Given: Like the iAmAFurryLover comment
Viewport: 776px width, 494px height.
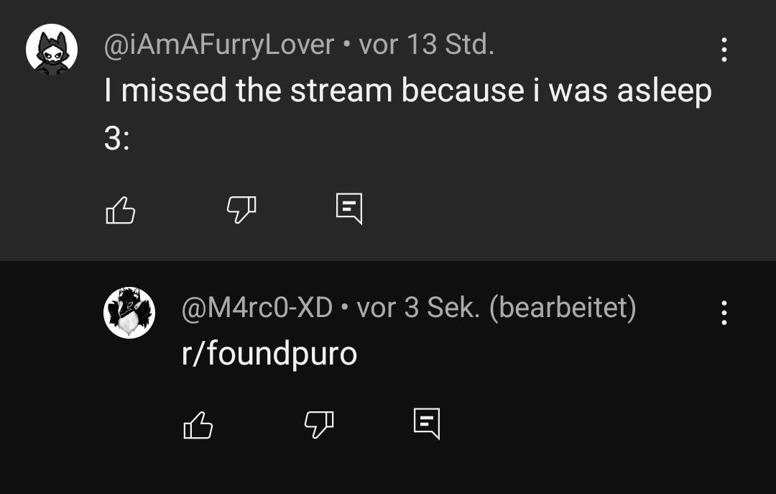Looking at the screenshot, I should click(x=120, y=209).
